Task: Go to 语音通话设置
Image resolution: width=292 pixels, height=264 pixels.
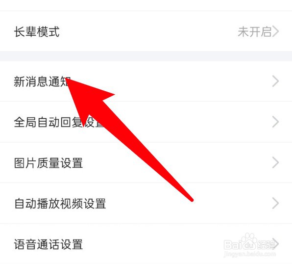Action: coord(146,244)
